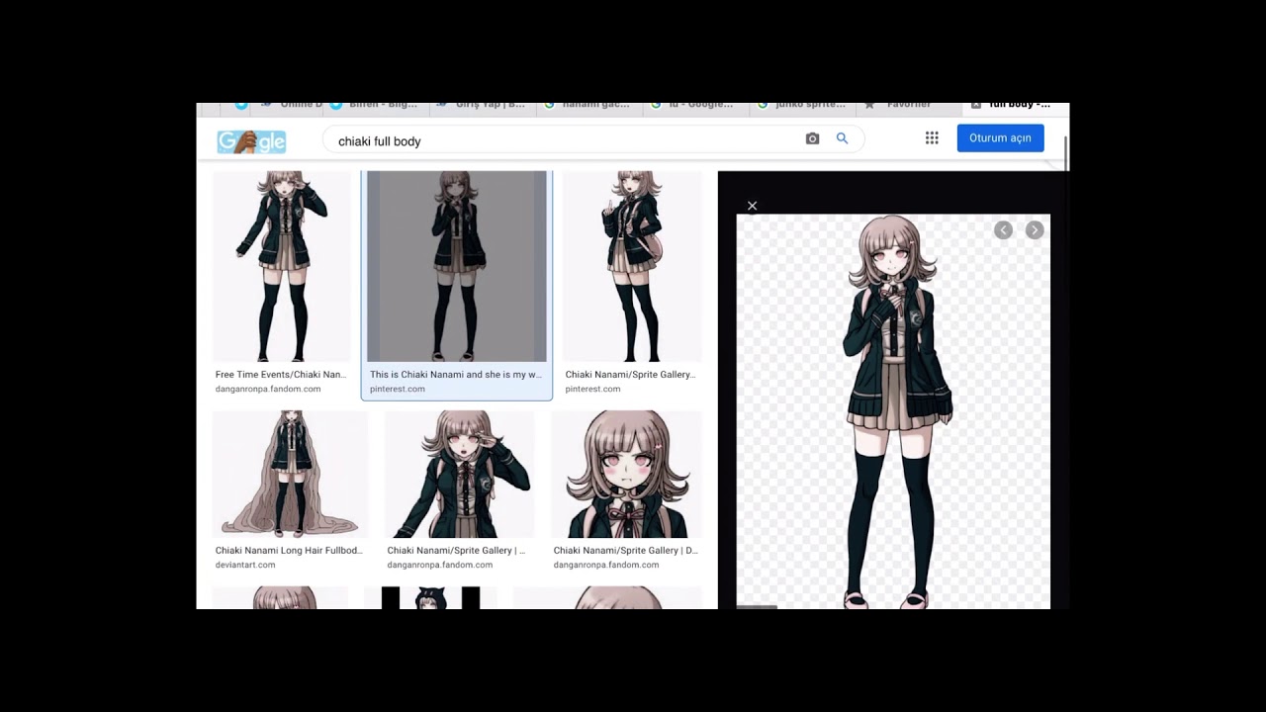
Task: Click the Oturum açın button
Action: (x=1000, y=137)
